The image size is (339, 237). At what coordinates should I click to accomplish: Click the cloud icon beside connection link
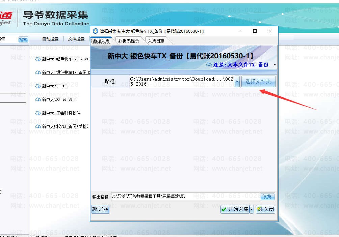click(x=209, y=64)
